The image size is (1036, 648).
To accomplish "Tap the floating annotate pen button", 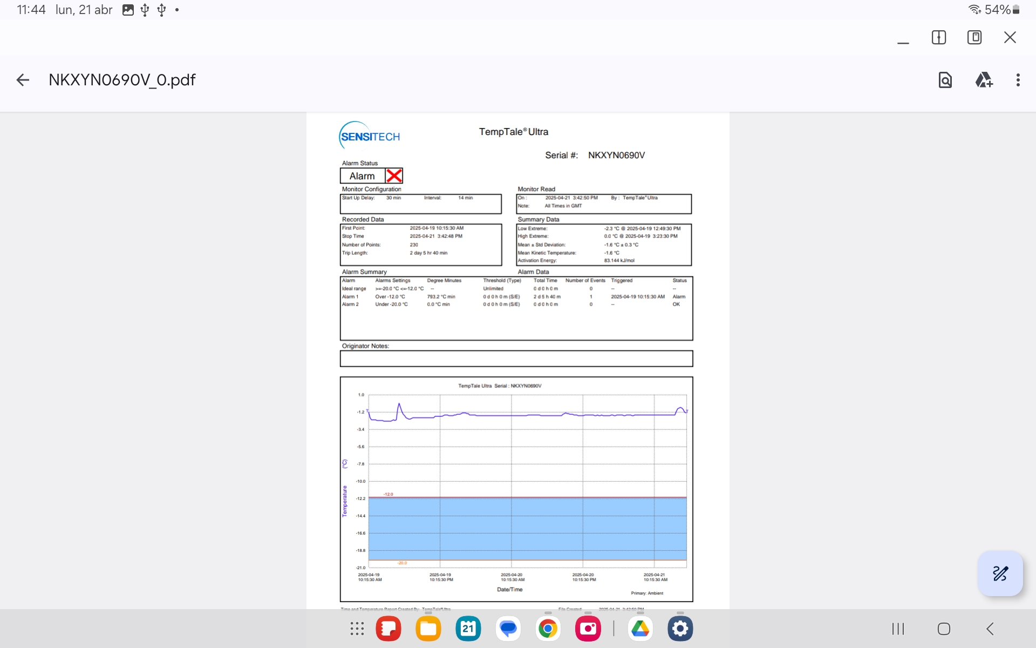I will coord(1000,573).
